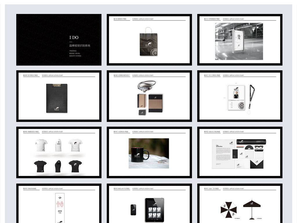Open the B/01 advertising umbrella slide
Screen dimensions: 297x223
point(240,203)
